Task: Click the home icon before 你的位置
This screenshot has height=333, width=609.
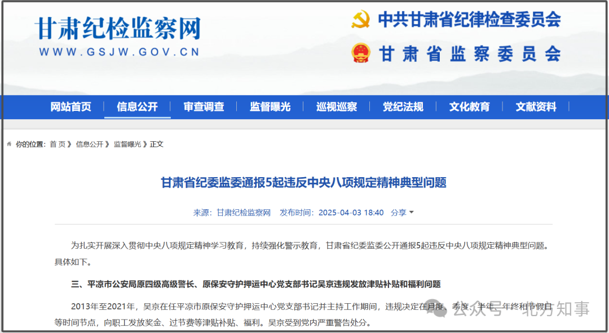Action: [x=9, y=144]
